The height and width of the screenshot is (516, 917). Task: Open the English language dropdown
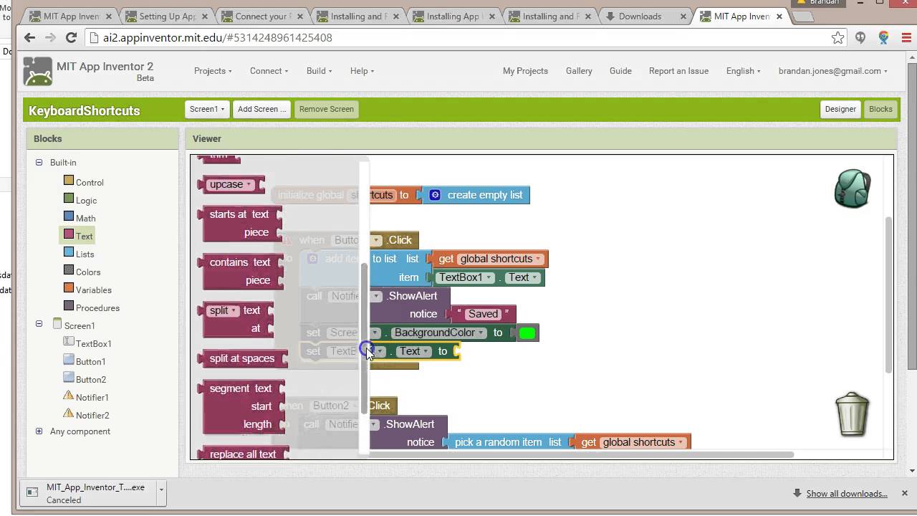coord(743,71)
